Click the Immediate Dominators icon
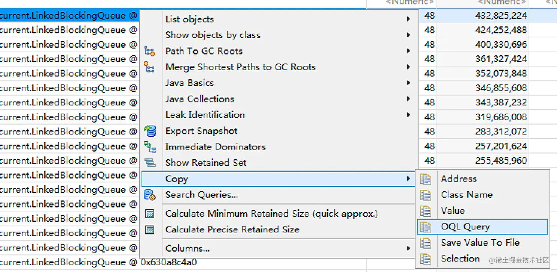This screenshot has width=557, height=272. [x=150, y=147]
